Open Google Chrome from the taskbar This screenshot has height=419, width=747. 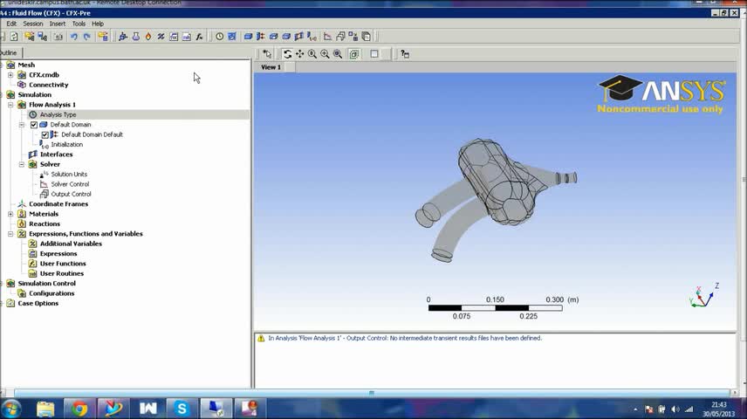click(x=79, y=409)
